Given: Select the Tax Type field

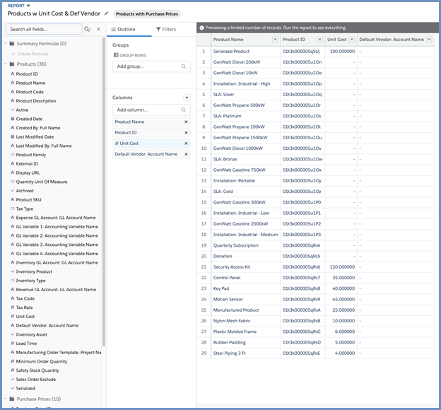Looking at the screenshot, I should [25, 209].
